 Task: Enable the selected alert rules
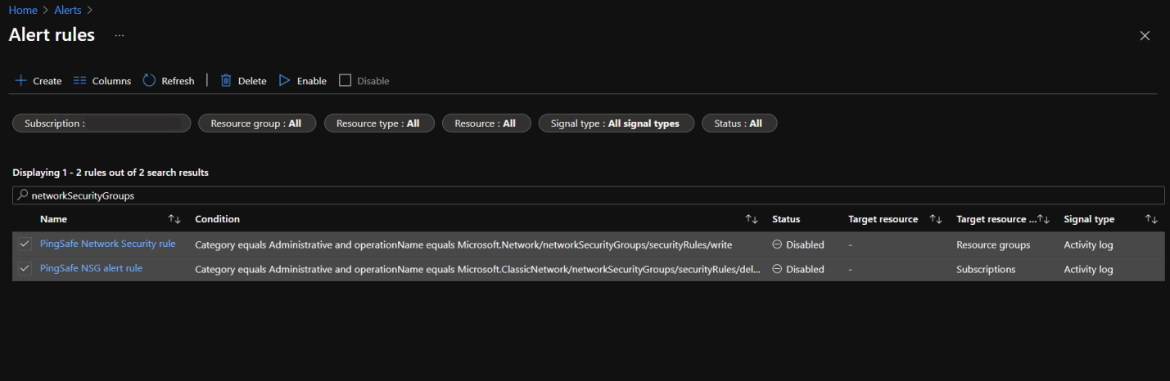[x=302, y=81]
